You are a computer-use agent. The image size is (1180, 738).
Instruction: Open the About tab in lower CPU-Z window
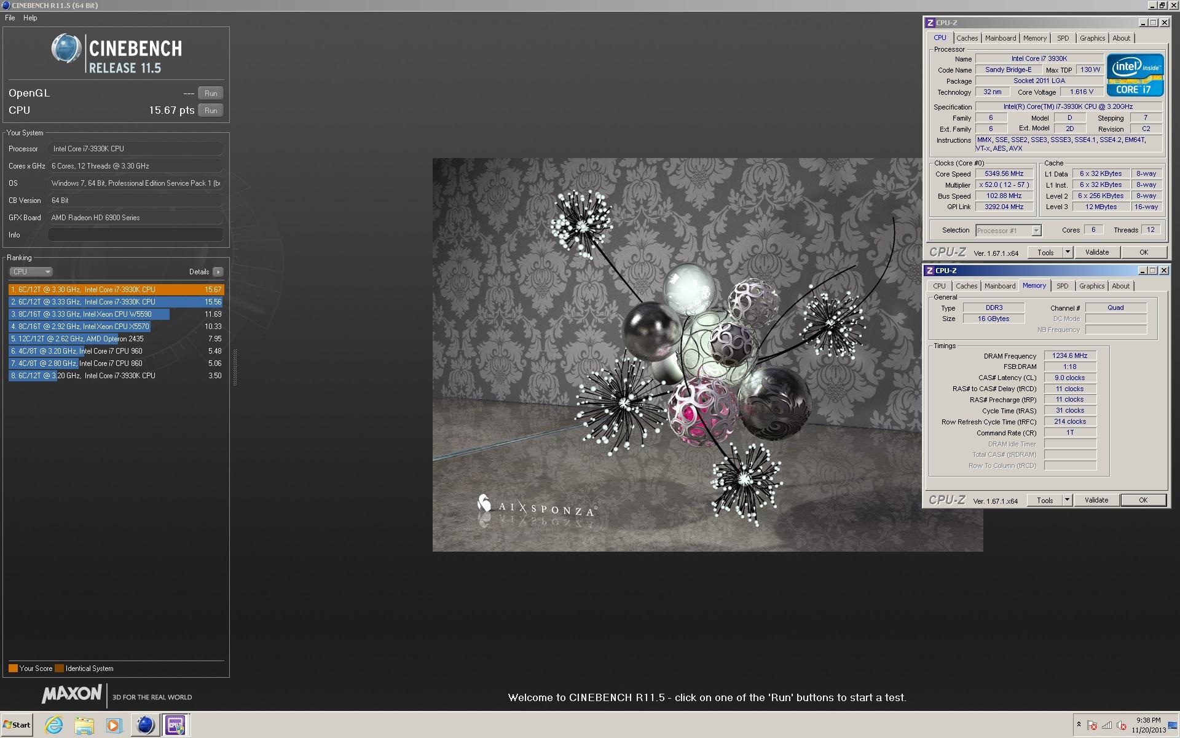1121,286
